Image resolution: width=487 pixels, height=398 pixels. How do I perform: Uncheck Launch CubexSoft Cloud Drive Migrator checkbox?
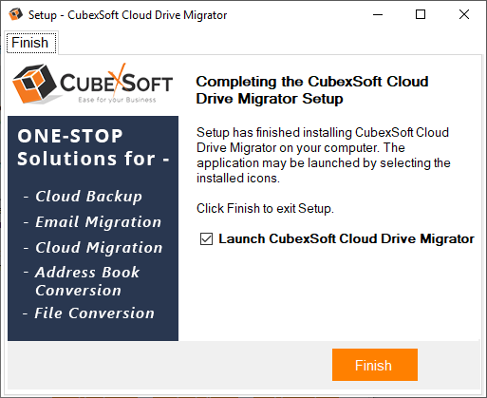coord(206,239)
